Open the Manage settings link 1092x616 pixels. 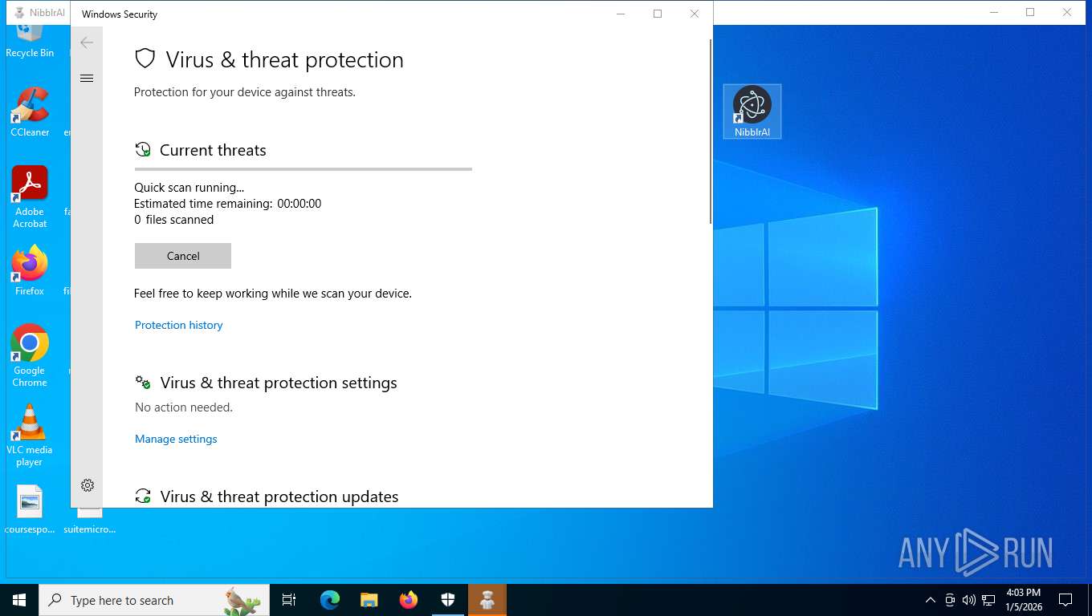click(x=176, y=439)
